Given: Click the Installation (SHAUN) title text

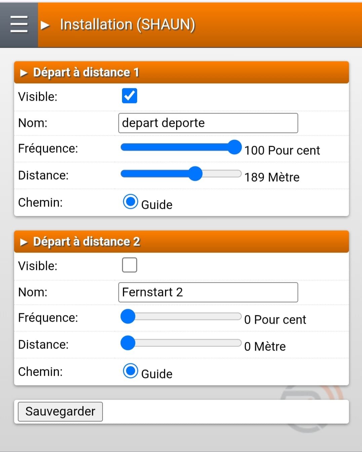Looking at the screenshot, I should tap(127, 25).
